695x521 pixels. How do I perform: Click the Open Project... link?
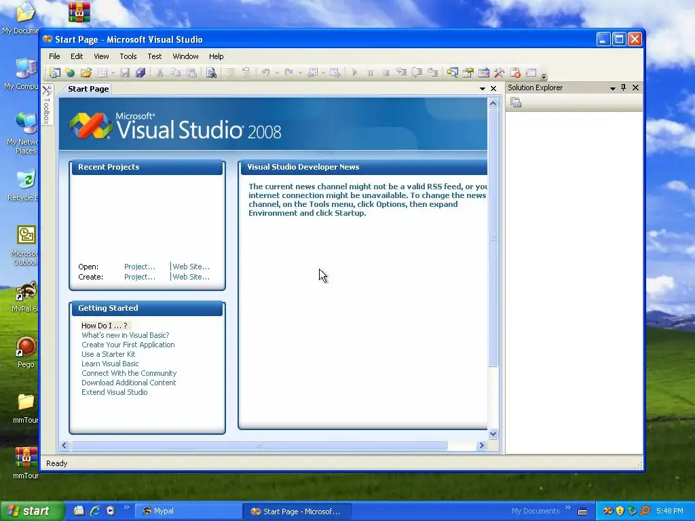(140, 267)
